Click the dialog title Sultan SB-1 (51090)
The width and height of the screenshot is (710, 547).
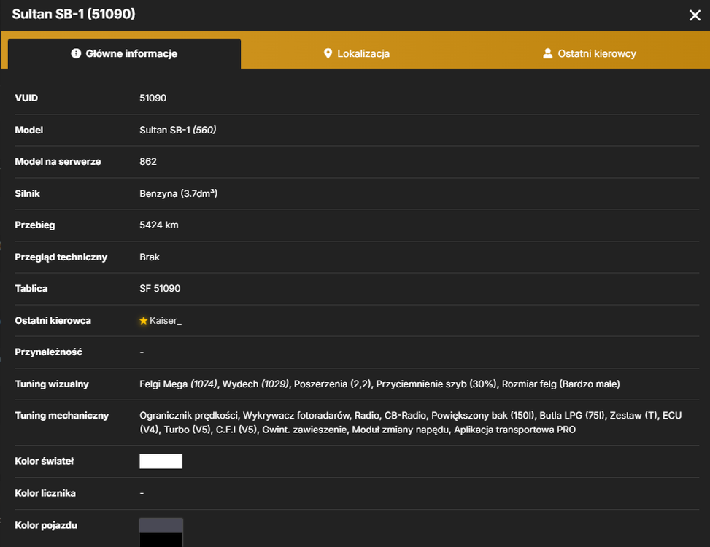(74, 14)
